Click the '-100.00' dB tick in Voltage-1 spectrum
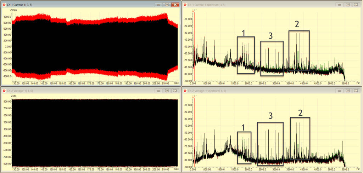Image resolution: width=363 pixels, height=173 pixels. [188, 167]
